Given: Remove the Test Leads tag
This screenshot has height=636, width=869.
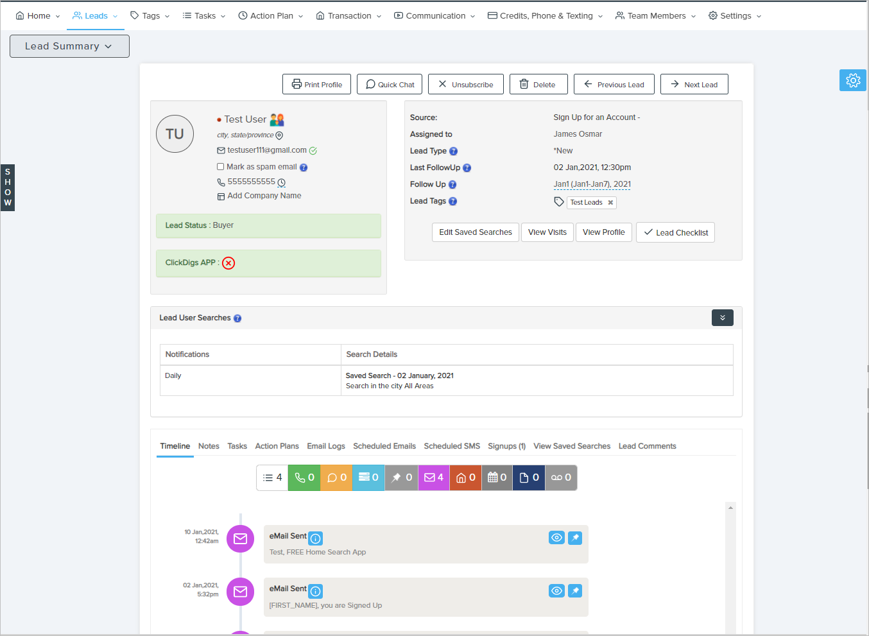Looking at the screenshot, I should 610,203.
